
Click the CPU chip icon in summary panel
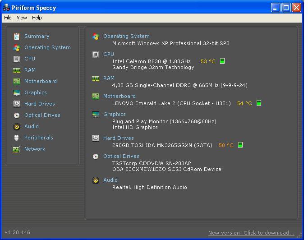pyautogui.click(x=96, y=55)
